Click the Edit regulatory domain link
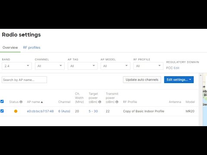This screenshot has width=207, height=155. tap(176, 68)
